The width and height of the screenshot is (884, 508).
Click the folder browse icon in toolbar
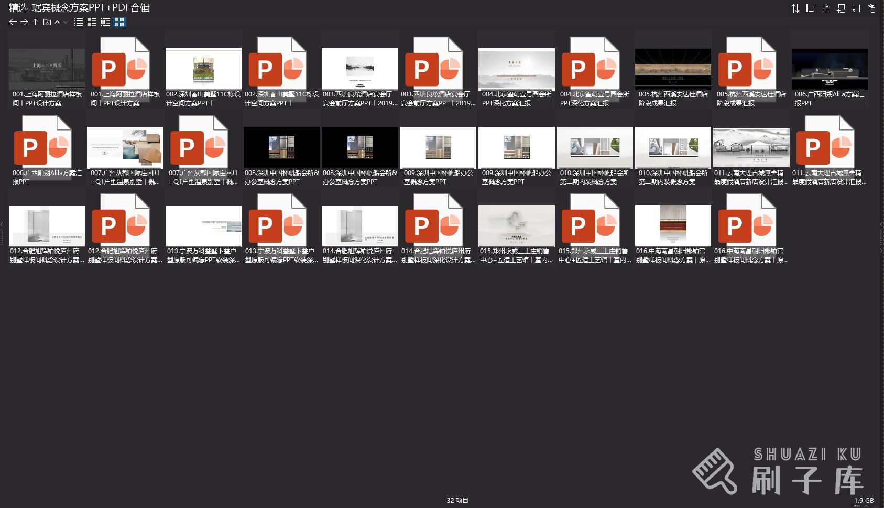pos(47,22)
